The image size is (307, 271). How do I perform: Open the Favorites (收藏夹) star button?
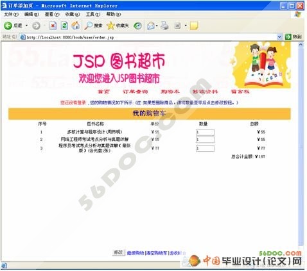click(118, 26)
